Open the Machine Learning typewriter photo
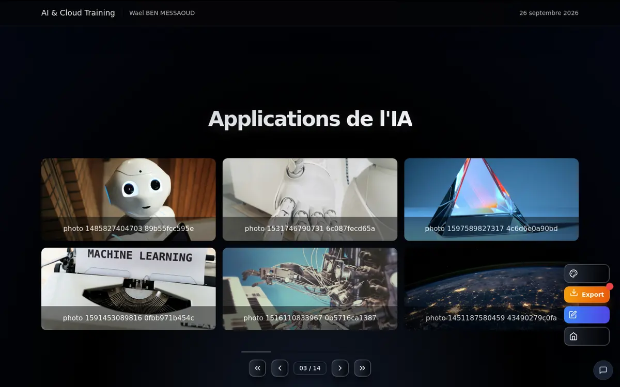Viewport: 620px width, 387px height. [x=129, y=289]
